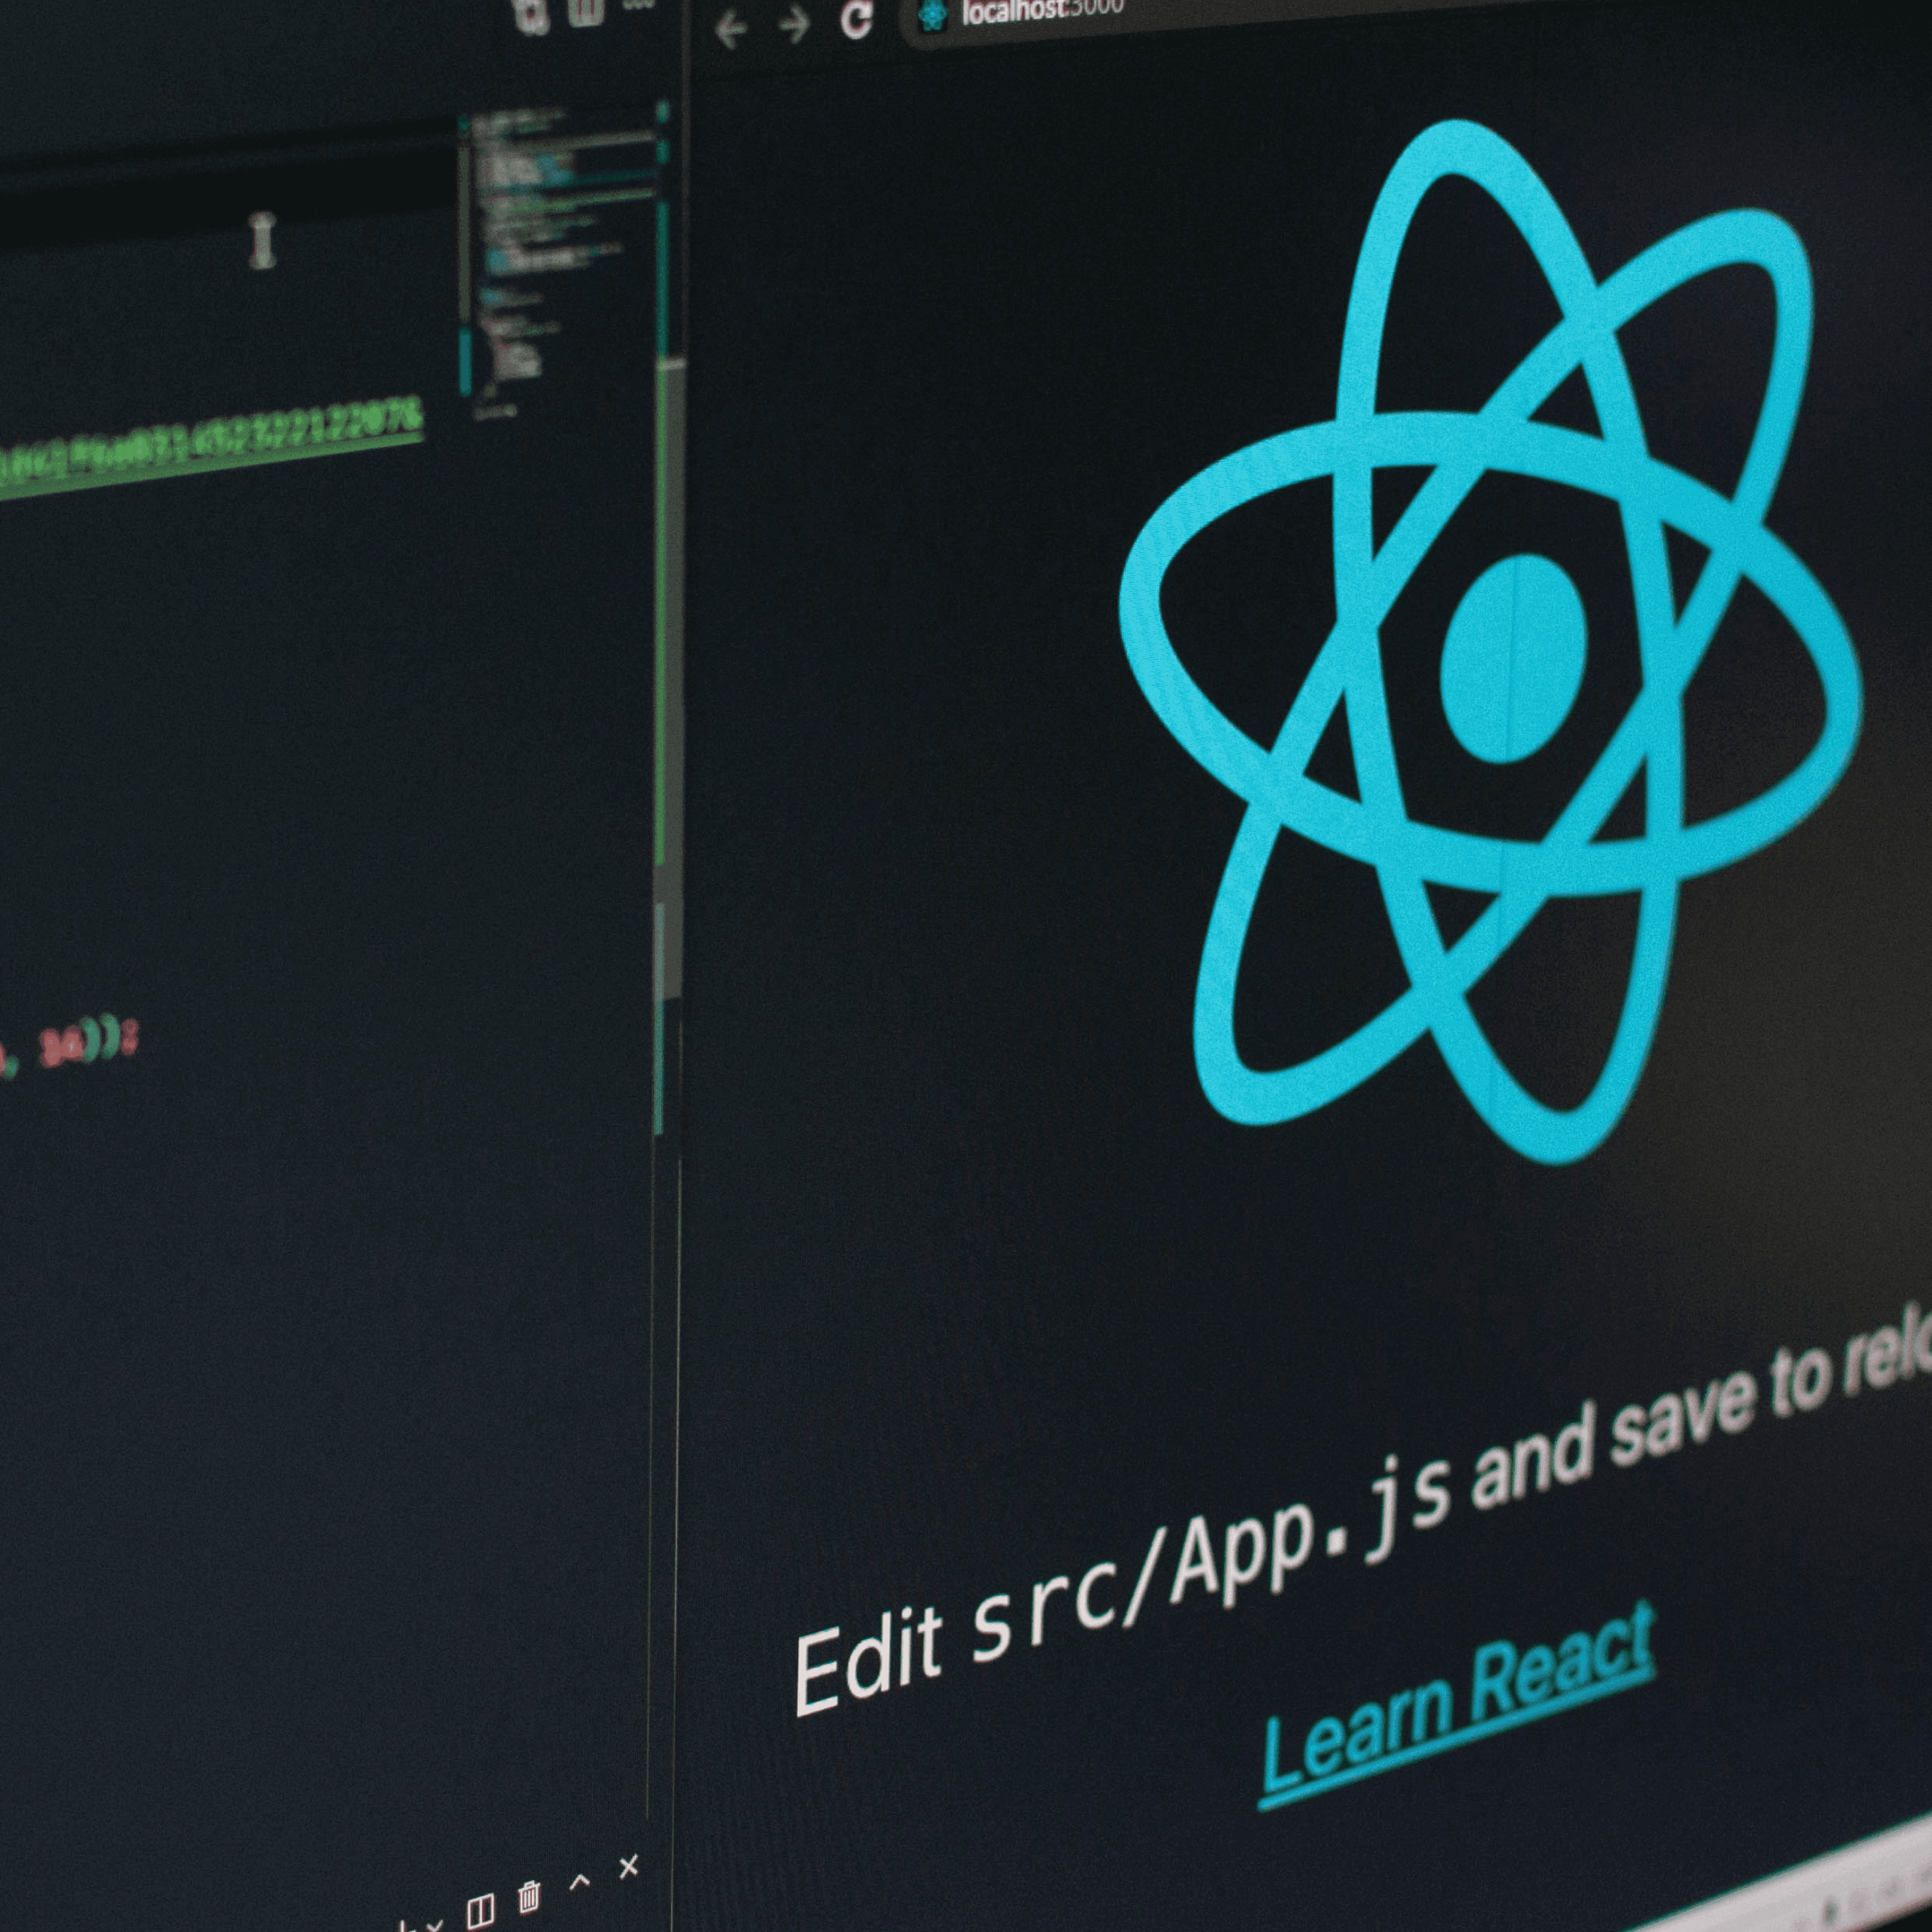Screen dimensions: 1932x1932
Task: Click the React favicon in address bar
Action: click(x=932, y=15)
